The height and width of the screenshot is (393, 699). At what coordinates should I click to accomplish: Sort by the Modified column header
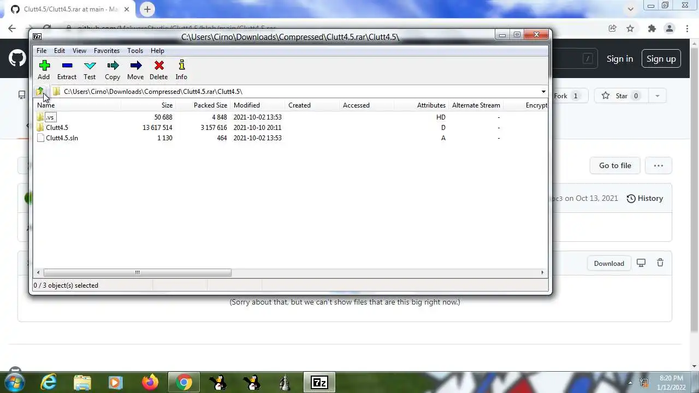pyautogui.click(x=257, y=105)
